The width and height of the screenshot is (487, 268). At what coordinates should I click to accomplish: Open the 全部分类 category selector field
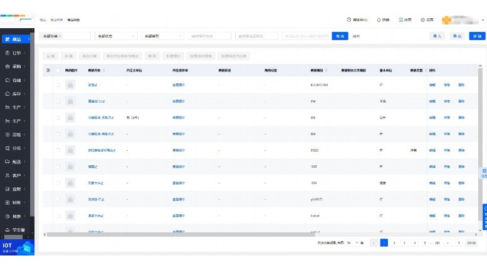(x=65, y=36)
